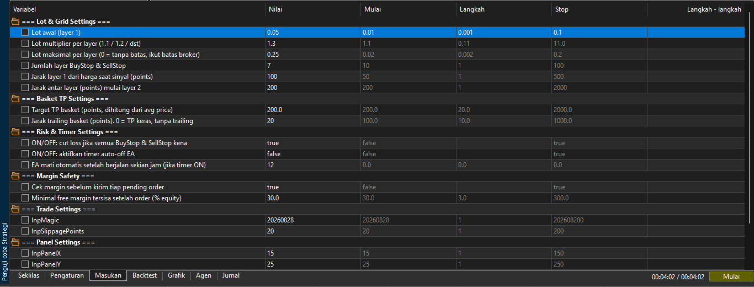This screenshot has width=754, height=287.
Task: Tick the Jarak antar layer checkbox
Action: pos(25,88)
